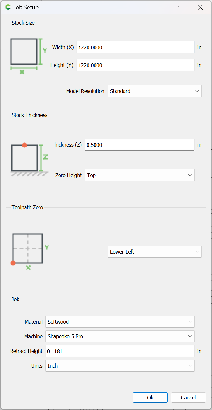The height and width of the screenshot is (410, 212).
Task: Open the Zero Height dropdown
Action: 140,175
